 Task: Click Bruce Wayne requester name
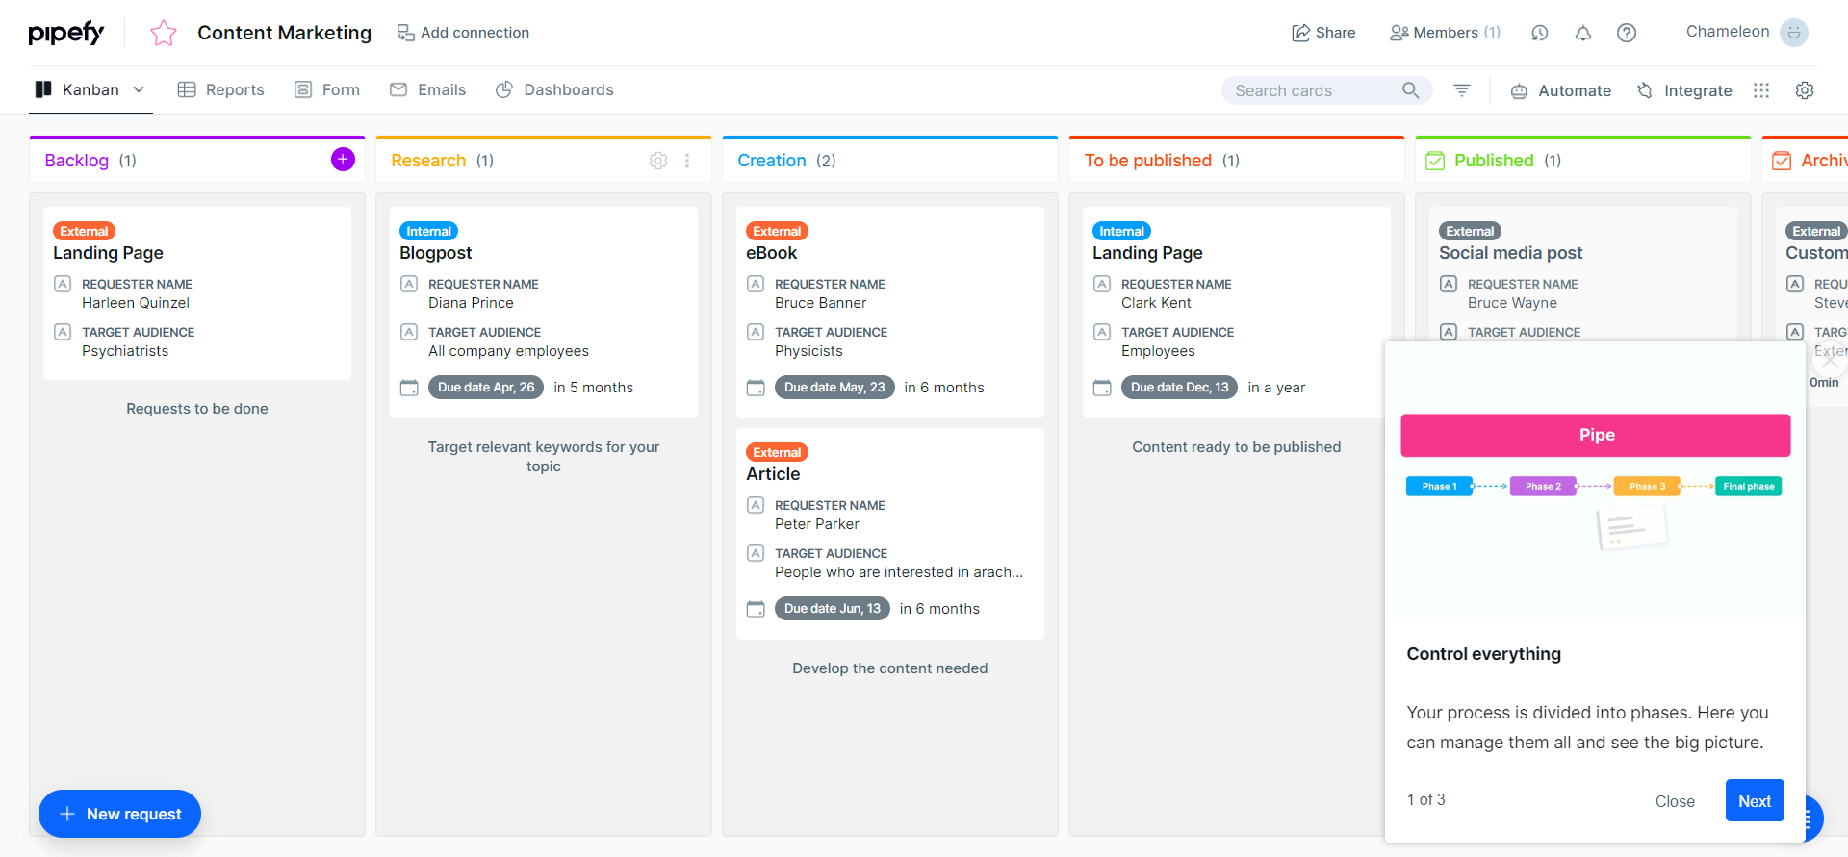point(1512,303)
